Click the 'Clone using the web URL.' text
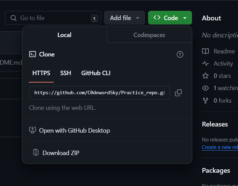This screenshot has width=238, height=186. pyautogui.click(x=62, y=108)
